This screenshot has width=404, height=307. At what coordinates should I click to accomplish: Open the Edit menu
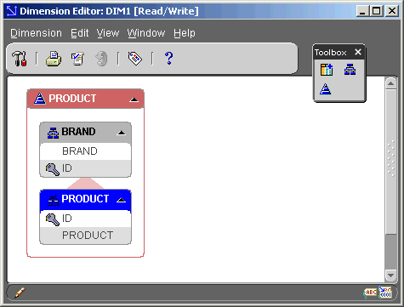(80, 33)
